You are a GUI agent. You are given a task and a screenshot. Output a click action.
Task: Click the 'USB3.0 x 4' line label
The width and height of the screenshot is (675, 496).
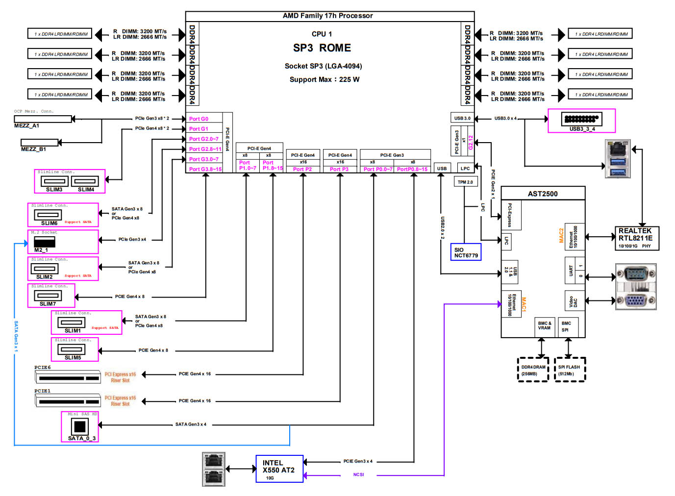[x=505, y=119]
